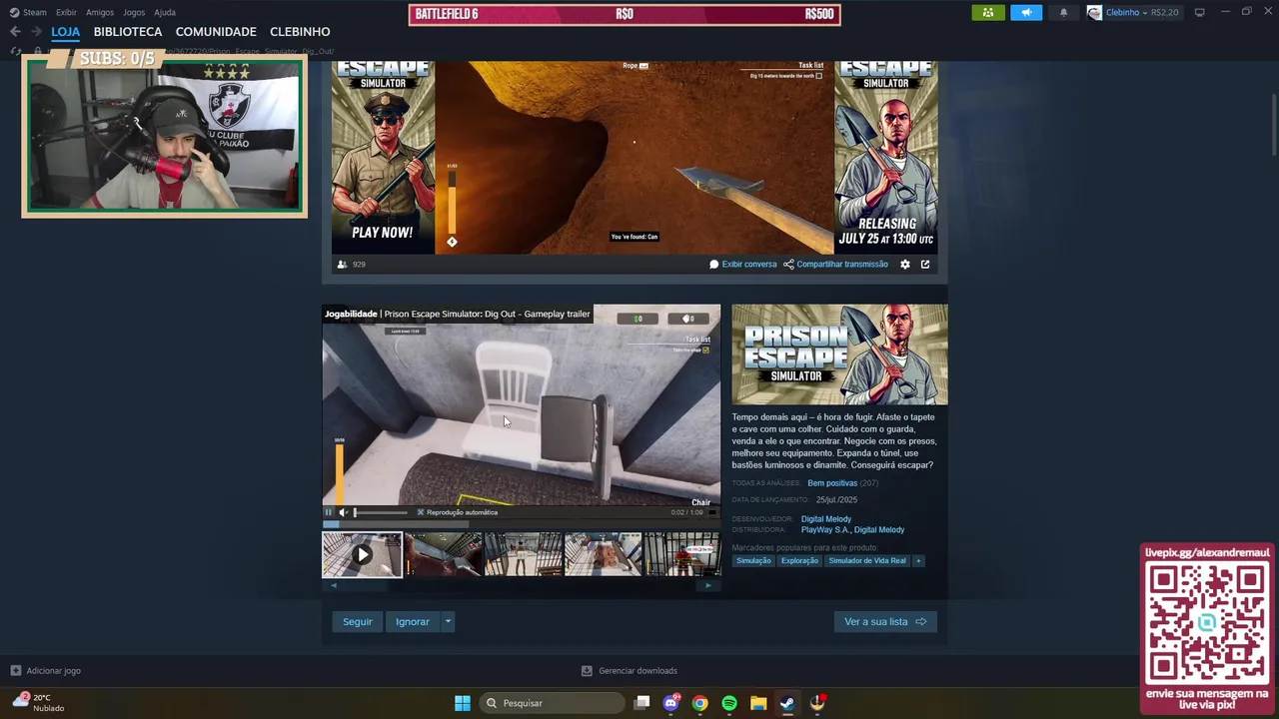This screenshot has width=1279, height=719.
Task: Open the CLEBINHO profile tab
Action: 300,32
